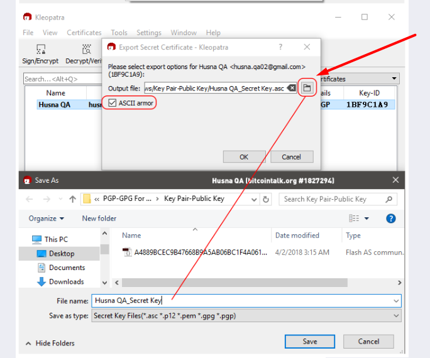Click the Kleopatra logo in main title bar
Screen dimensions: 430x358
27,17
